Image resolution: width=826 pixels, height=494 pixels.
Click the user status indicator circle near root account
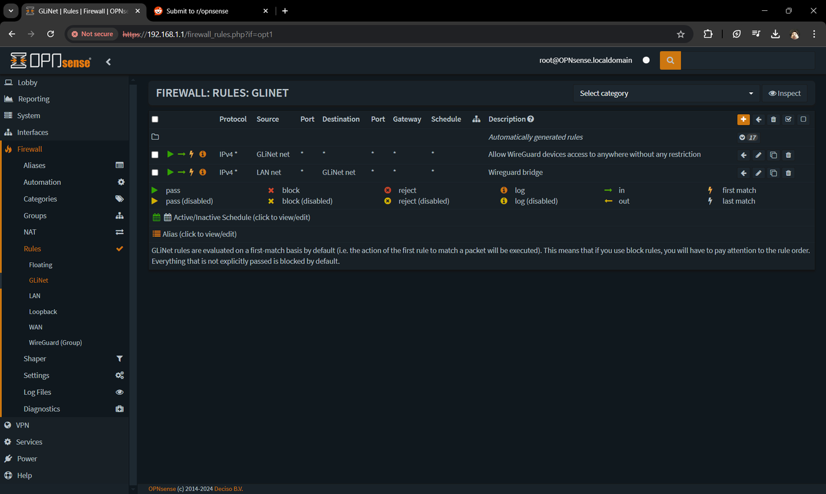coord(646,60)
